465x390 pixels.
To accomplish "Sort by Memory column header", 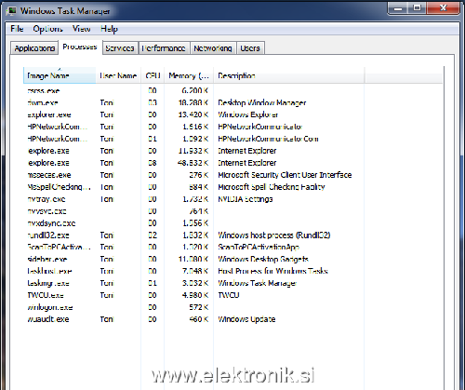I will 189,75.
